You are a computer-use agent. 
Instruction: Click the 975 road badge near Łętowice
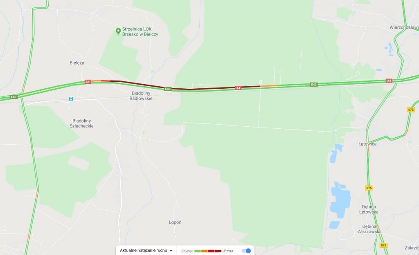(411, 110)
